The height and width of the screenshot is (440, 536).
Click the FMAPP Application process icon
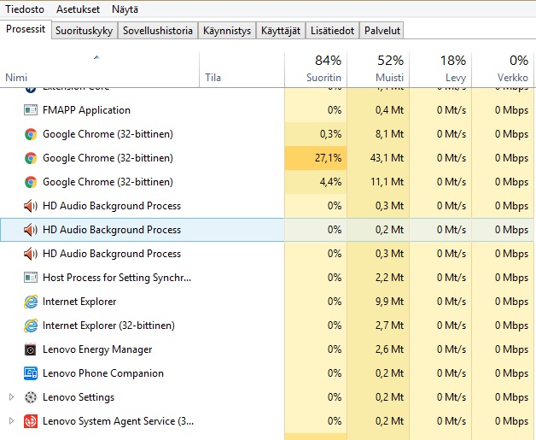click(x=31, y=110)
